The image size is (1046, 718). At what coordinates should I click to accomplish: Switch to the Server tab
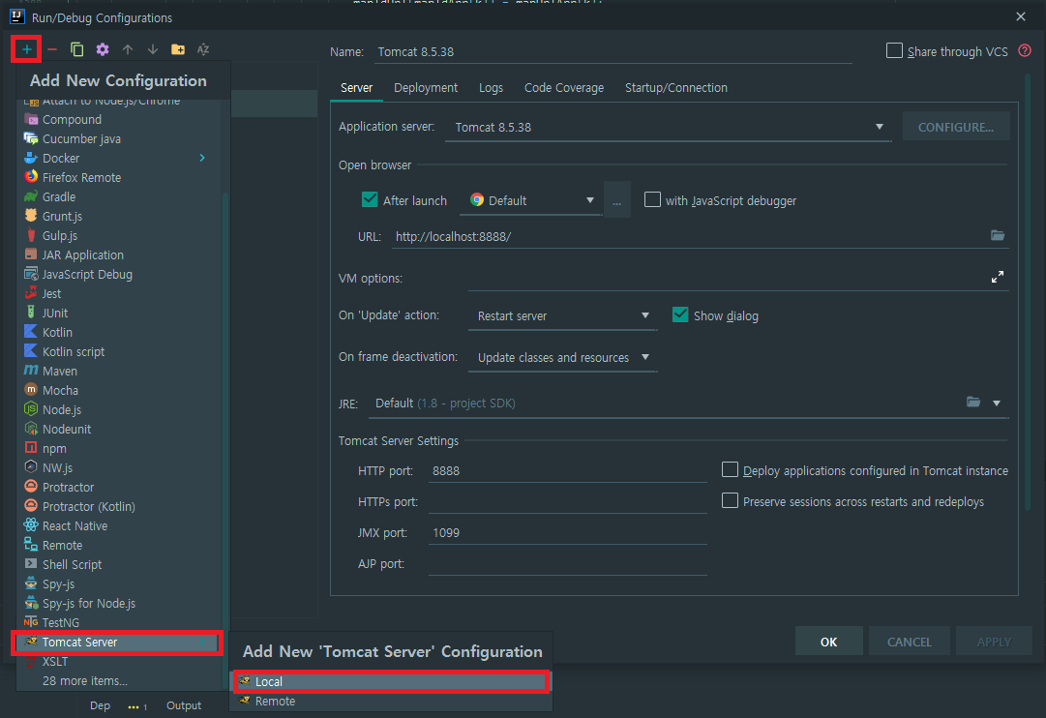click(x=357, y=87)
